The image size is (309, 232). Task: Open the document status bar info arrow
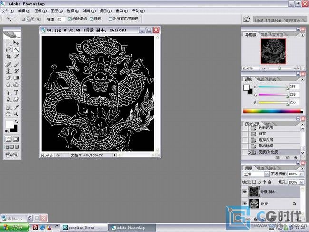point(115,155)
